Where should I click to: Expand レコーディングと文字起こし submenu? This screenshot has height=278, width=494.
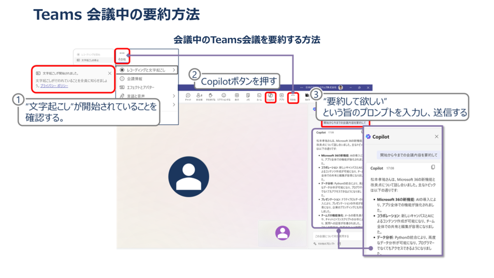click(x=147, y=70)
